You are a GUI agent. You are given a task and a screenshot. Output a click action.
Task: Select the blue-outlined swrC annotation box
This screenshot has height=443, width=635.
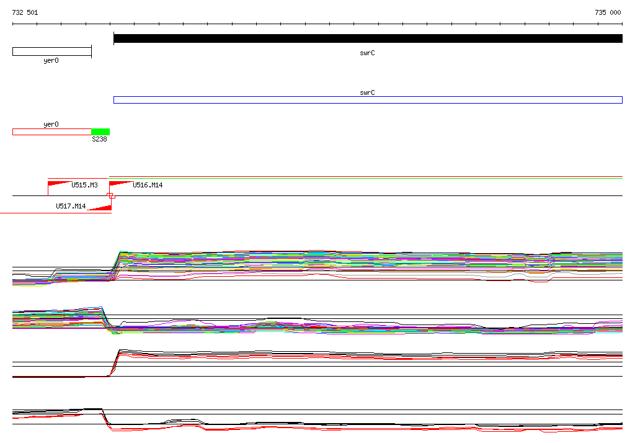368,100
